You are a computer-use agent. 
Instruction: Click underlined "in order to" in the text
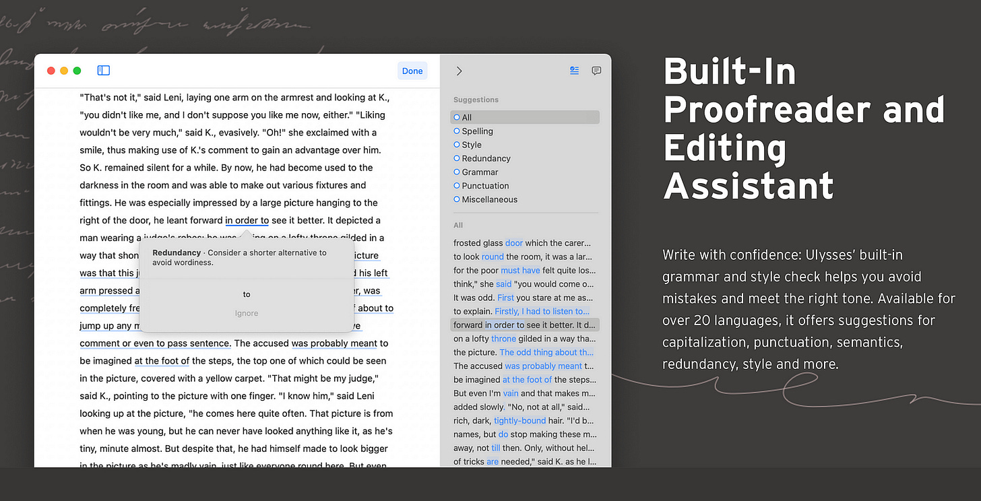[x=247, y=220]
